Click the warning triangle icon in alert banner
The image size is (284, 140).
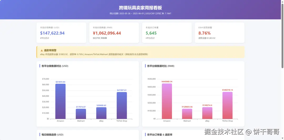tap(42, 50)
